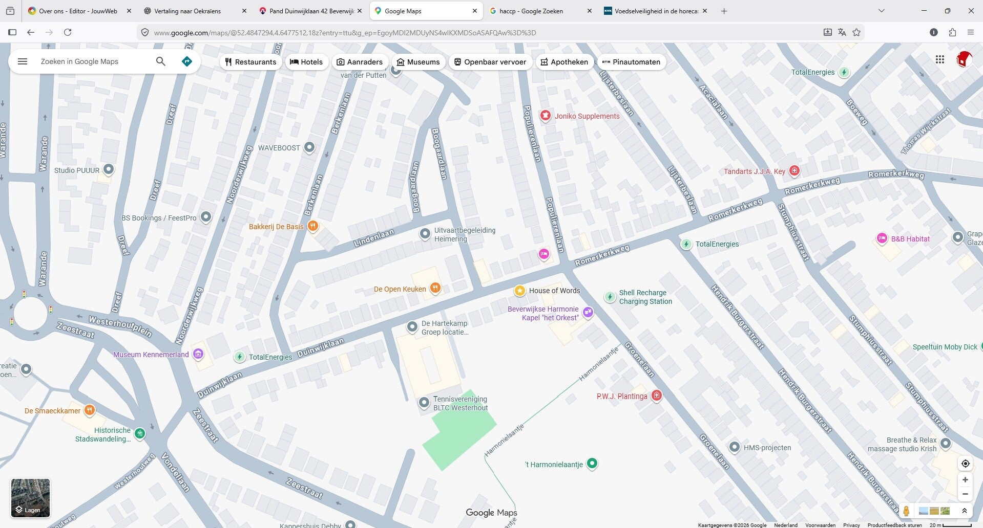
Task: Open Uitvaartbegeleiding Heimering pin
Action: pyautogui.click(x=425, y=234)
